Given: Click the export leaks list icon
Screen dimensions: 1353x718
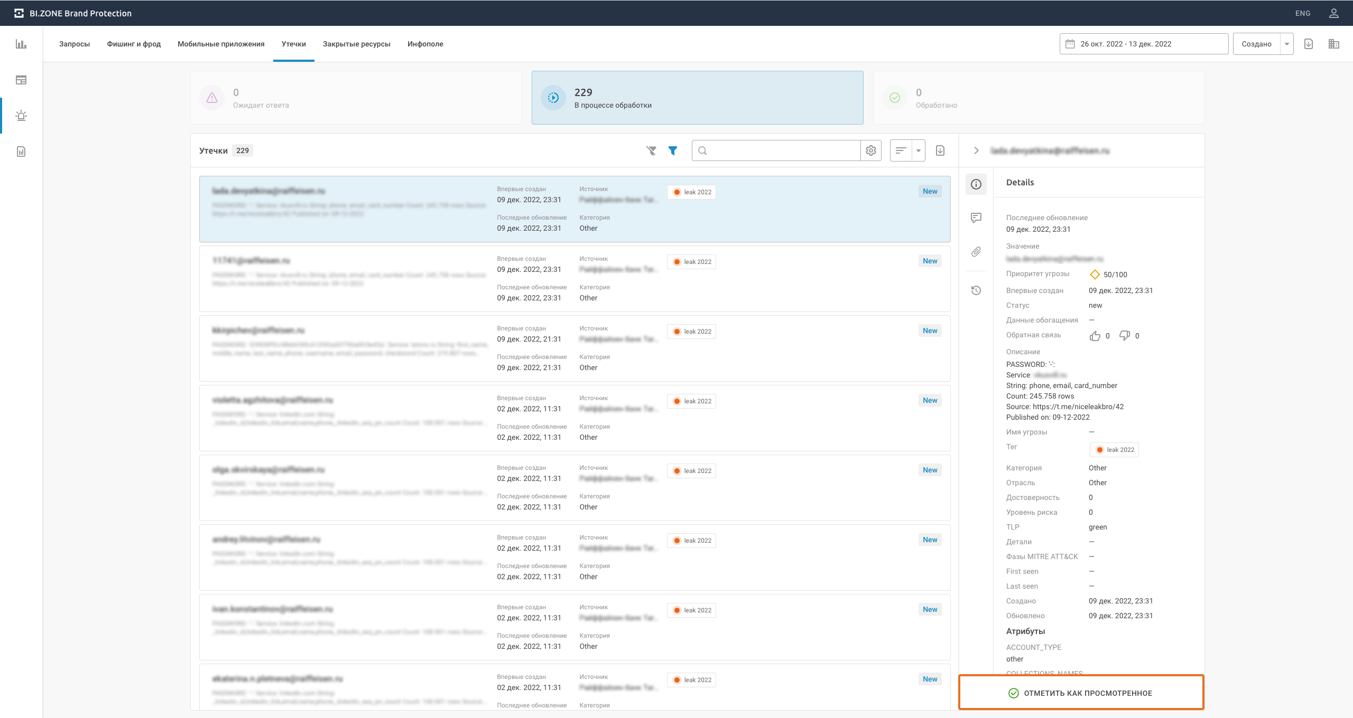Looking at the screenshot, I should tap(940, 150).
